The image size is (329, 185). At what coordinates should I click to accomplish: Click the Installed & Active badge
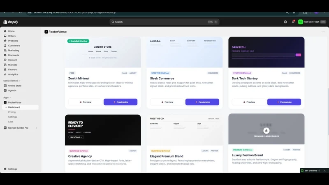[78, 41]
